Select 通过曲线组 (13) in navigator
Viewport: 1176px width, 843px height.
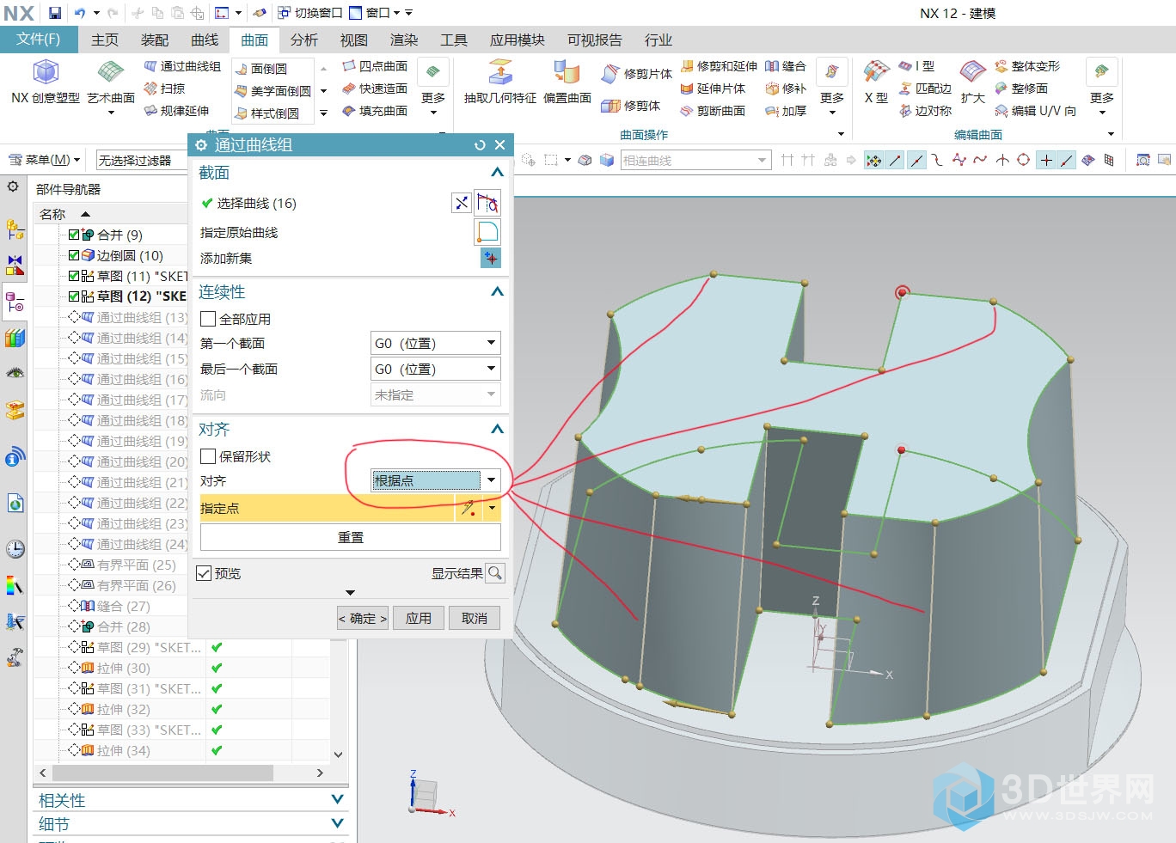tap(142, 317)
